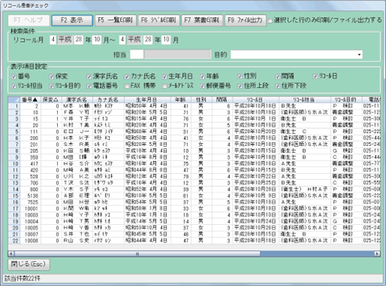Click the start era code field before 平成
The image size is (386, 289).
[x=52, y=39]
